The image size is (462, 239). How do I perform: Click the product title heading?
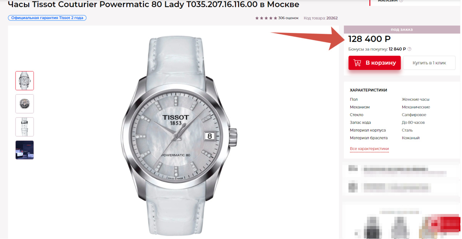click(153, 5)
